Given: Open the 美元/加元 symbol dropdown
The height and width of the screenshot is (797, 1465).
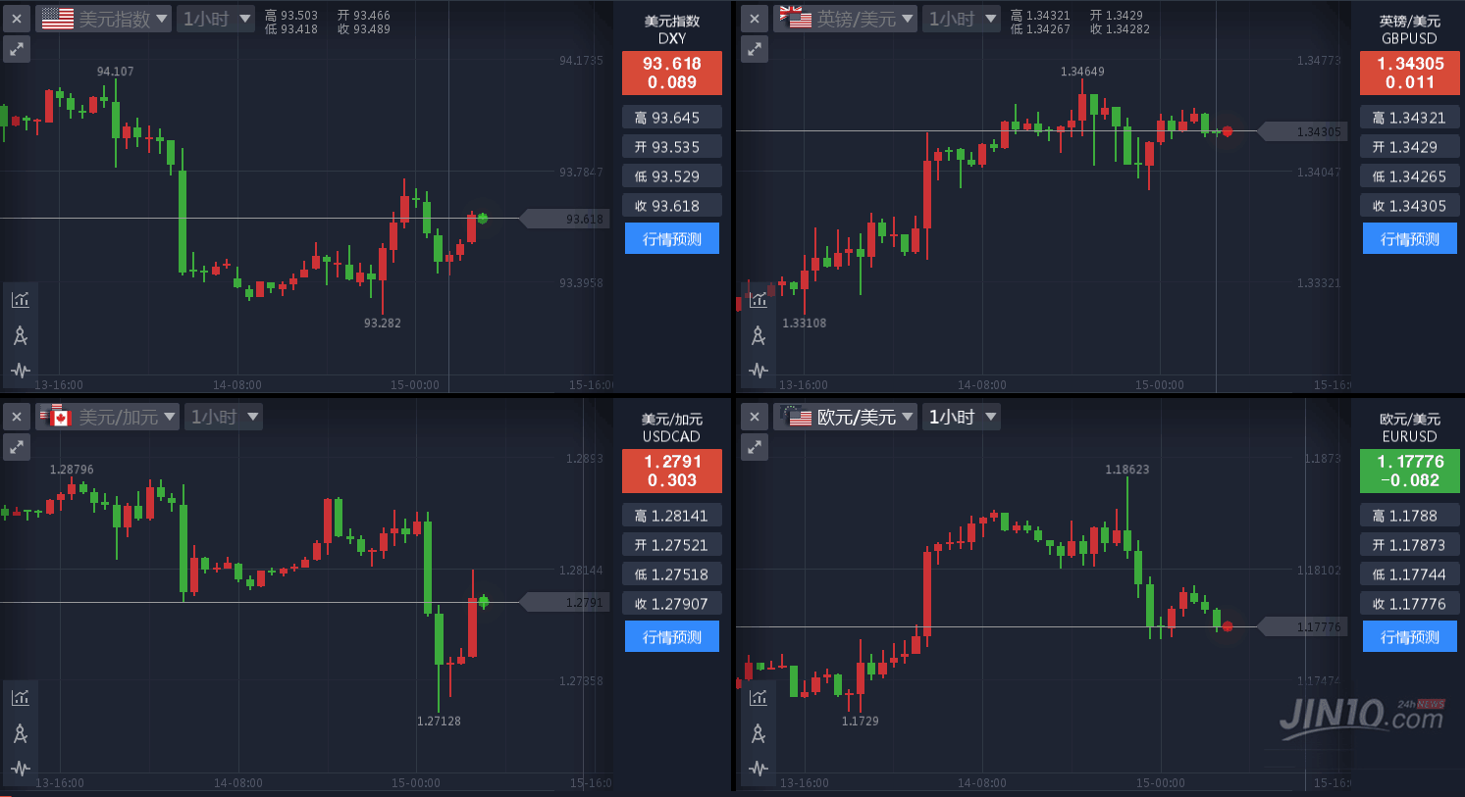Looking at the screenshot, I should coord(108,417).
